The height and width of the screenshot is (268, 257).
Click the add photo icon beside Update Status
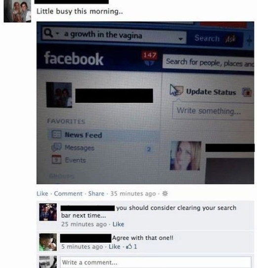[247, 92]
